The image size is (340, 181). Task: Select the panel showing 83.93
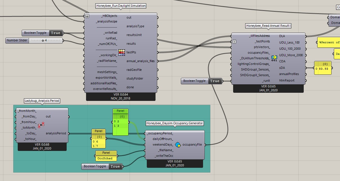[323, 68]
